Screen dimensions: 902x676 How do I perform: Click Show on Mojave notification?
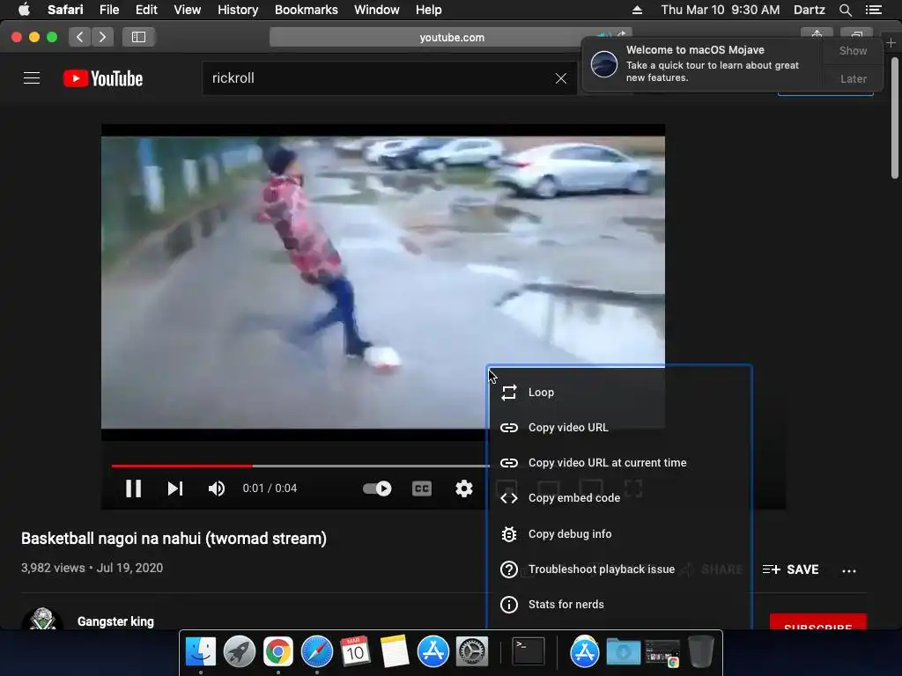pos(853,50)
